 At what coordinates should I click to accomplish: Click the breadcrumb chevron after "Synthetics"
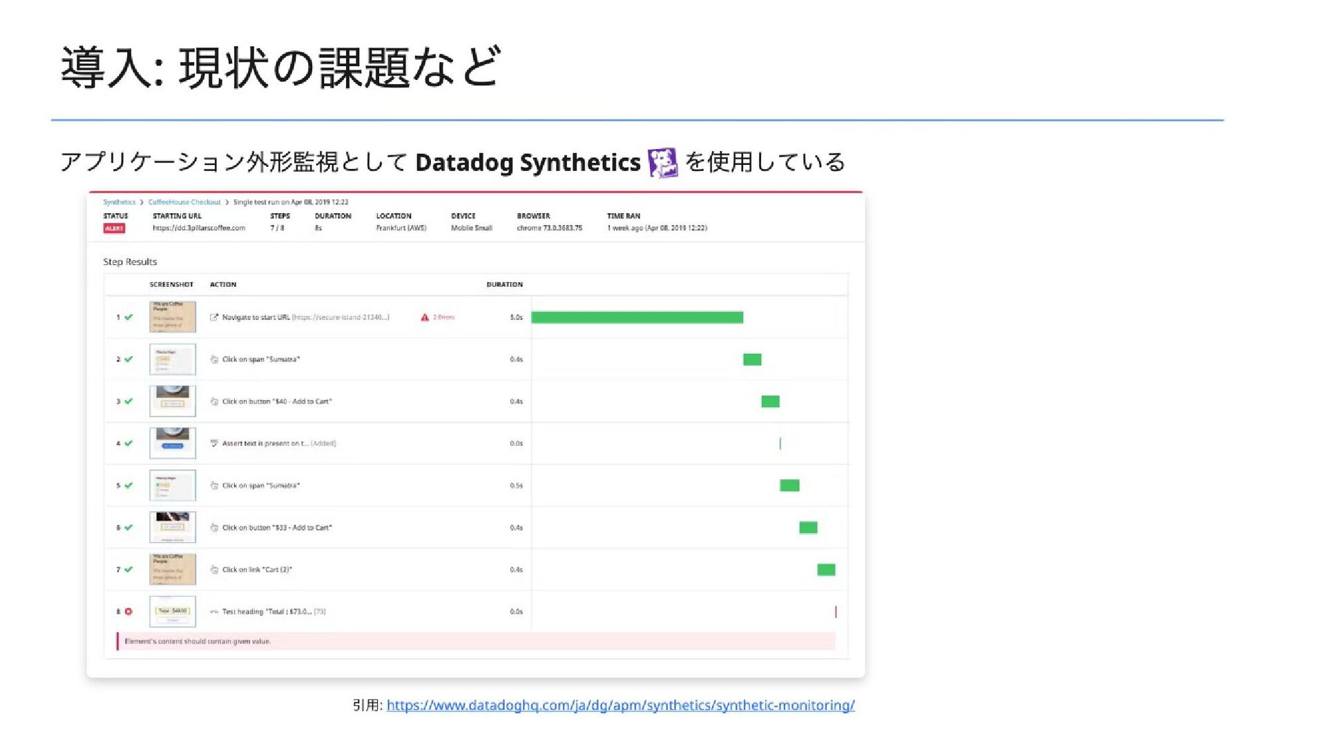[142, 202]
